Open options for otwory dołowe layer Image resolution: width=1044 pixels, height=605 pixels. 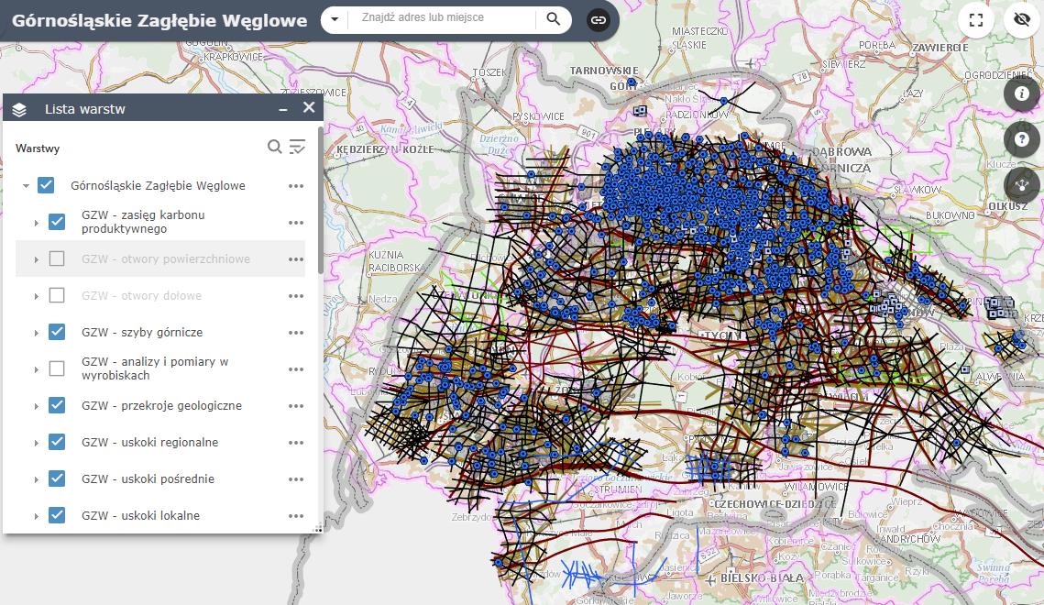point(296,296)
